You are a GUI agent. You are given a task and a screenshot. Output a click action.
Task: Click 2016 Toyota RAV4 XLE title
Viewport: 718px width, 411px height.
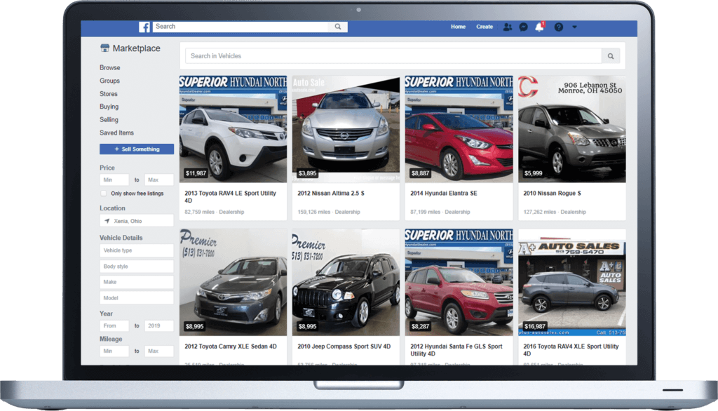[x=571, y=350]
